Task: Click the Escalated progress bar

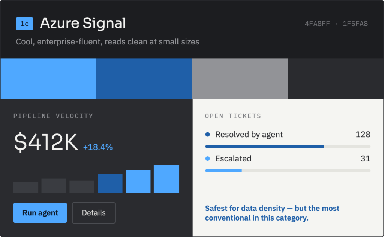Action: pos(288,170)
